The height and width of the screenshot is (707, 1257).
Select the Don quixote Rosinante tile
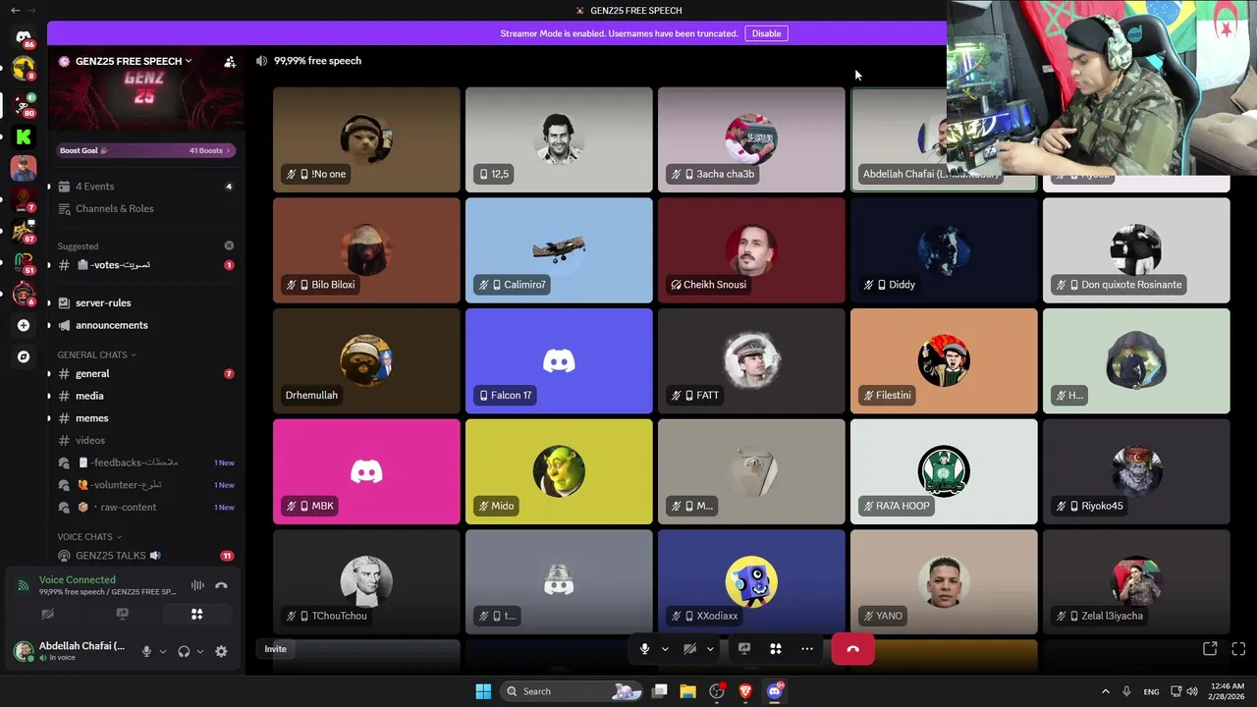pyautogui.click(x=1136, y=250)
